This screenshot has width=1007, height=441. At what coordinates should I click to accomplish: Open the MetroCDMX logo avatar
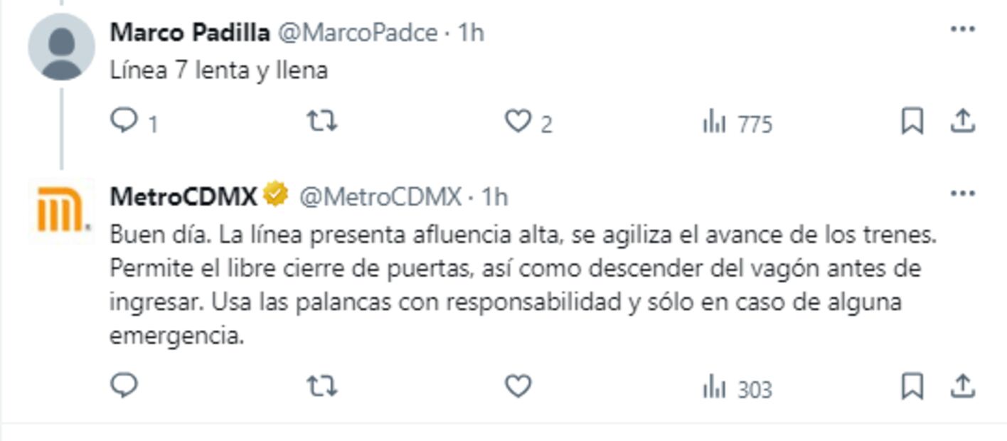pyautogui.click(x=61, y=211)
